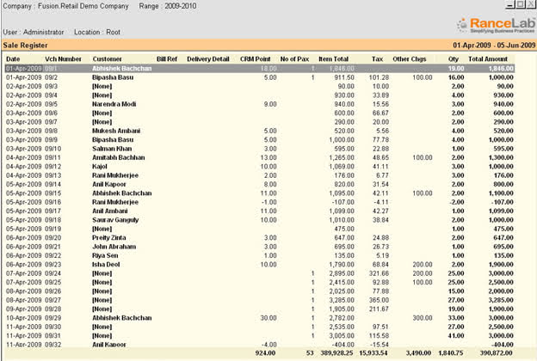This screenshot has width=537, height=361.
Task: Click customer Saurav Ganguly
Action: click(115, 220)
